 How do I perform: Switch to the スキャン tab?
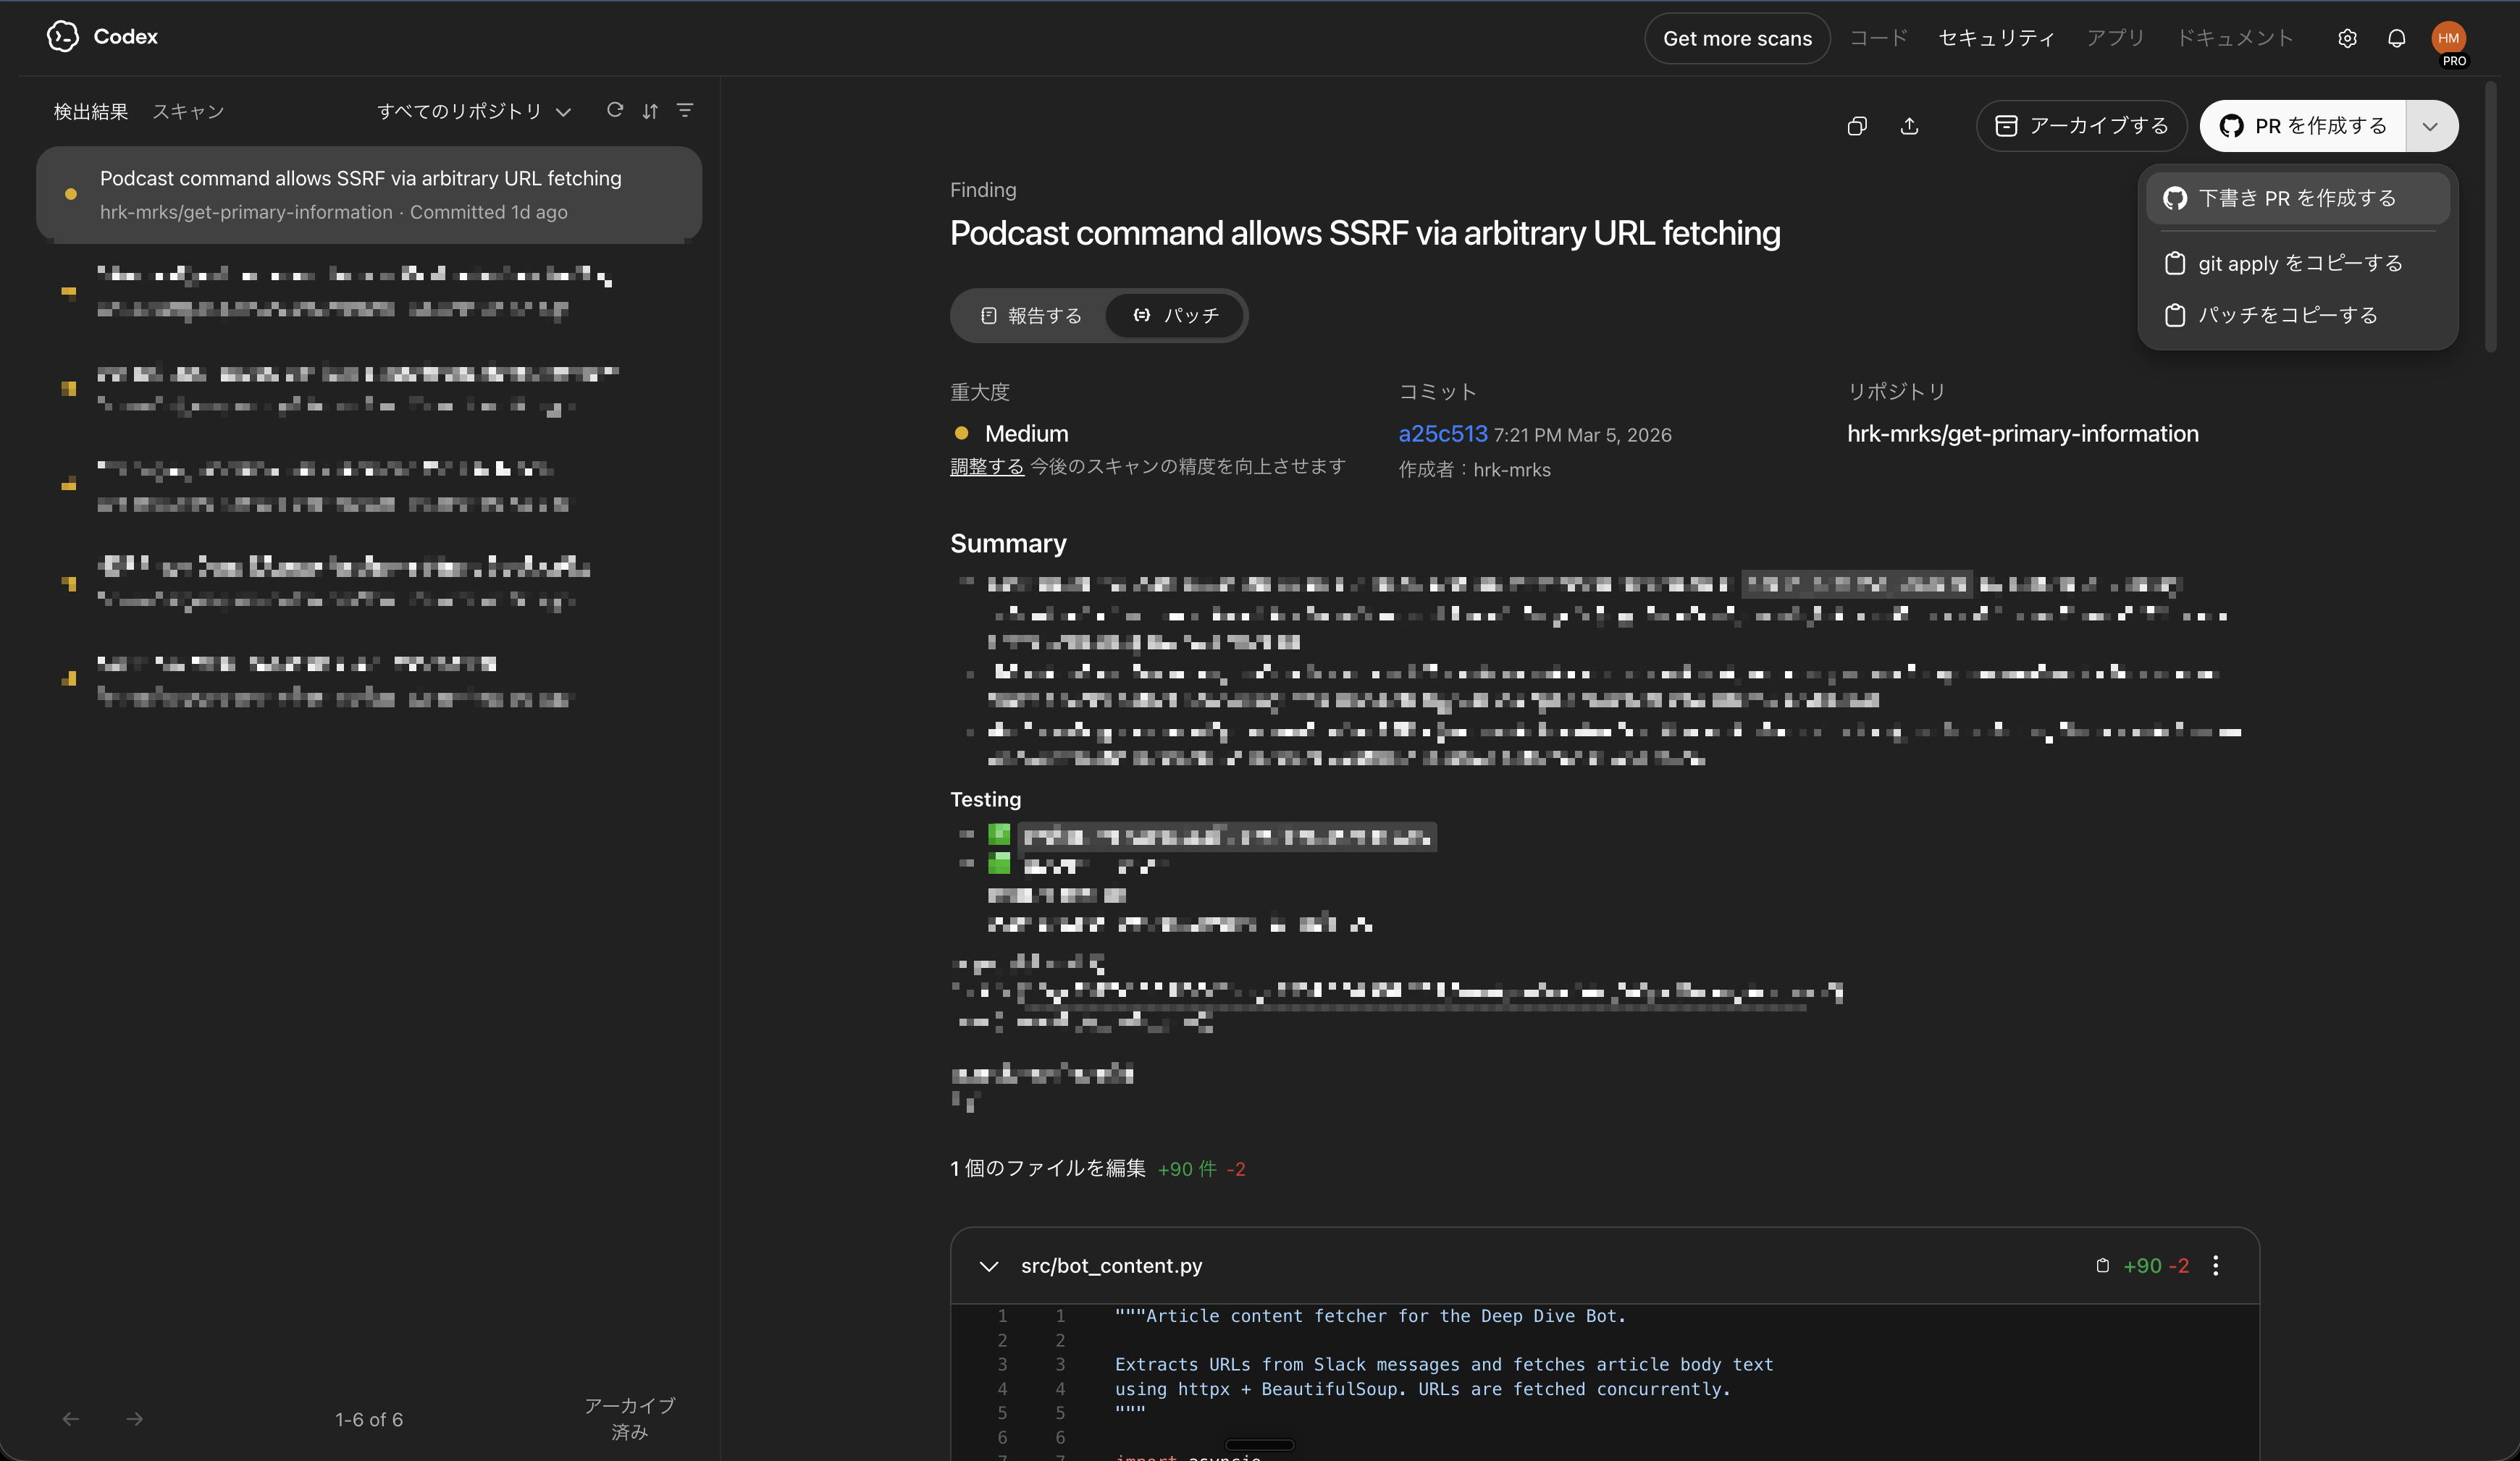pyautogui.click(x=188, y=111)
